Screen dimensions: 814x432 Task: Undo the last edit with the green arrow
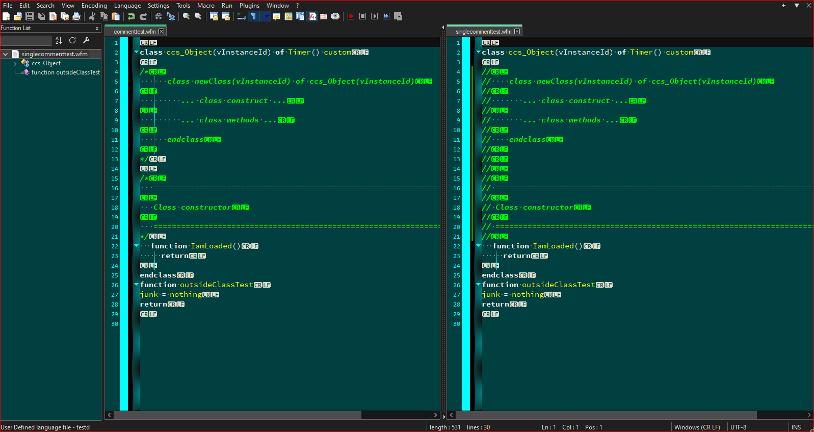[x=132, y=16]
